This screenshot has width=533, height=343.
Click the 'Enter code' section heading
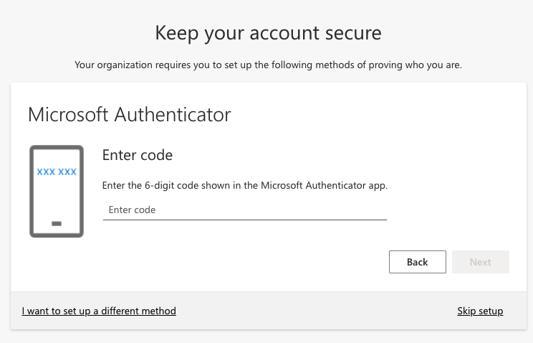coord(138,155)
